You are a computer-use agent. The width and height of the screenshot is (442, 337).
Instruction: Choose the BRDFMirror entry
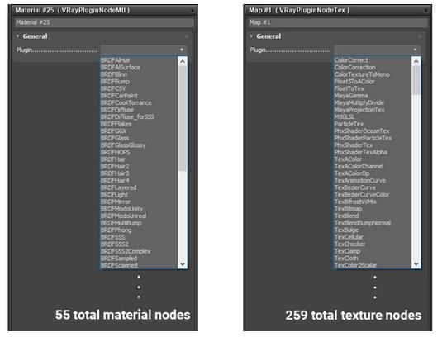point(116,202)
